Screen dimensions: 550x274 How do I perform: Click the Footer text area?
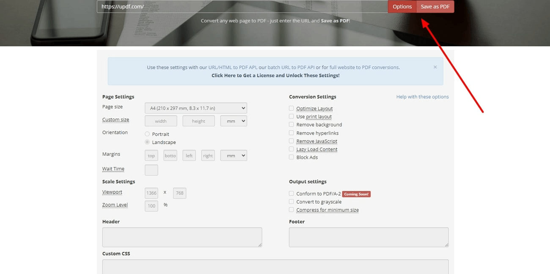click(x=368, y=237)
